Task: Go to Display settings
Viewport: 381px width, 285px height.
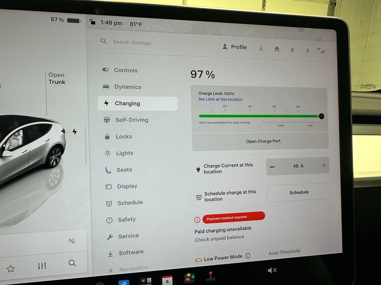Action: click(x=121, y=187)
